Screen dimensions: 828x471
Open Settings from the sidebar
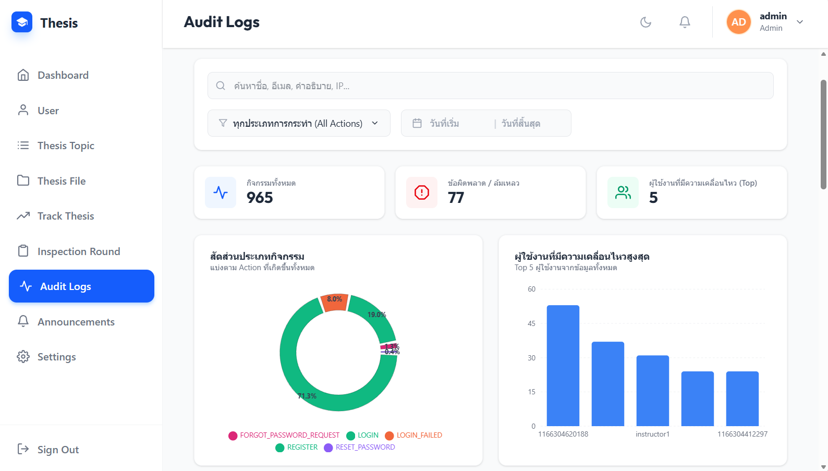click(56, 357)
